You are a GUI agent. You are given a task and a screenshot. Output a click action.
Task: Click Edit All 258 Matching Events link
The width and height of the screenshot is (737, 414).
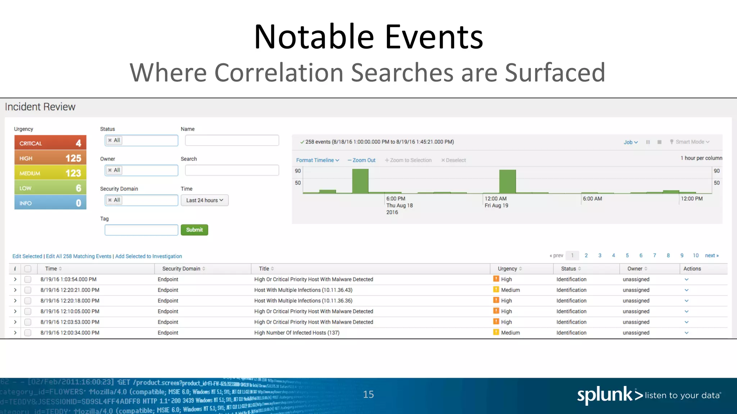[x=78, y=256]
